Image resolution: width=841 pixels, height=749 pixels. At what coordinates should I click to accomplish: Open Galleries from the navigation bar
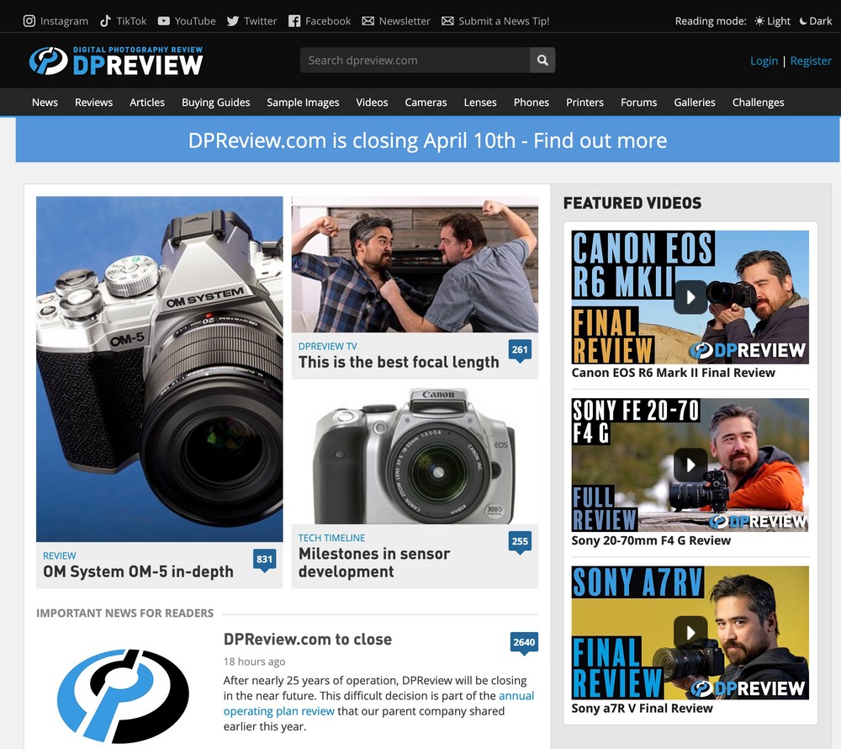695,102
